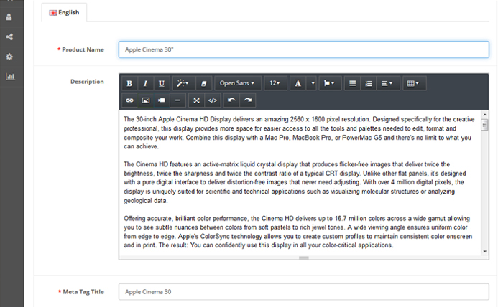Open the magic wand style dropdown
Image resolution: width=498 pixels, height=307 pixels.
tap(183, 83)
